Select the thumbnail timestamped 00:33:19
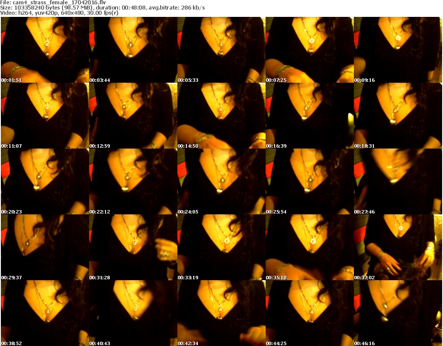Viewport: 443px width, 346px height. [221, 247]
